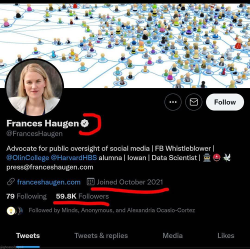Click the link chain icon beside website
250x249 pixels.
click(10, 182)
